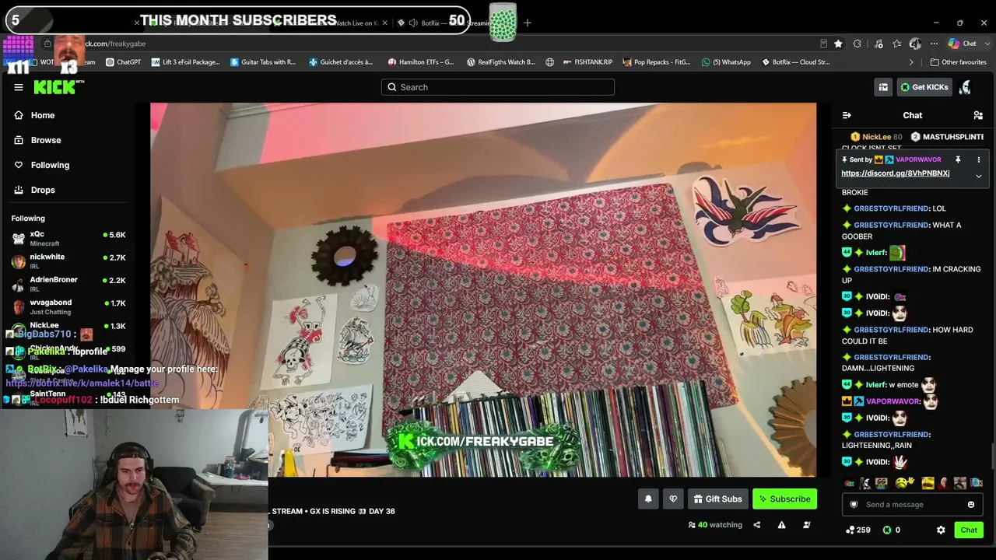Open the Pop Repacks FitG bookmark

coord(656,62)
